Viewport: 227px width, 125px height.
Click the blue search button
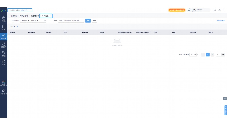coord(88,20)
